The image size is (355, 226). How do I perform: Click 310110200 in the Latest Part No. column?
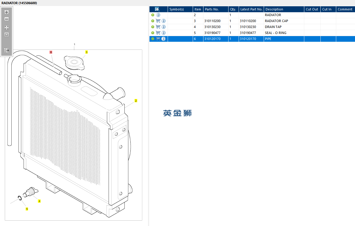click(248, 21)
